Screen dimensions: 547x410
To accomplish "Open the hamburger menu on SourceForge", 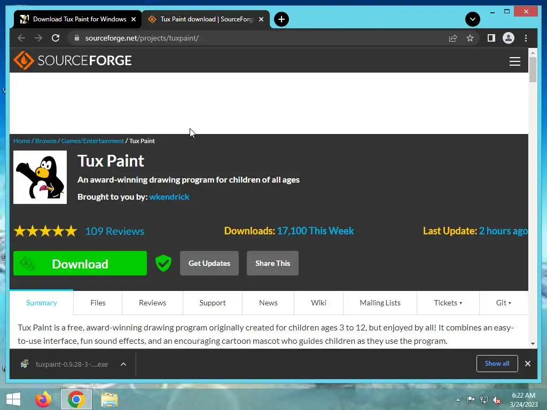I will tap(514, 61).
